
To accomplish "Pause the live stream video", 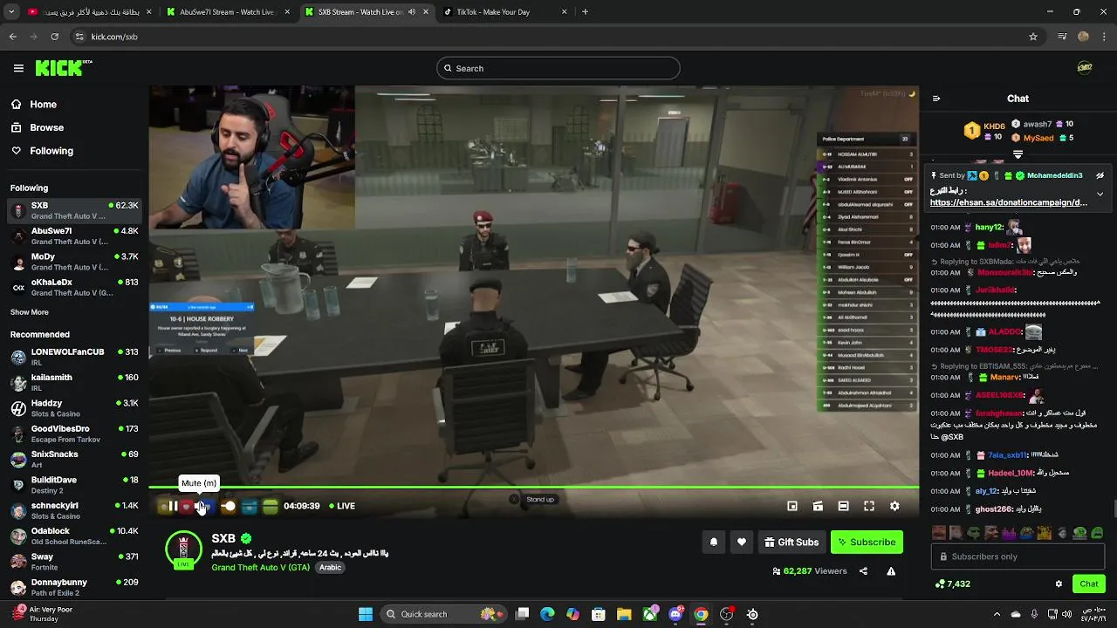I will click(173, 506).
